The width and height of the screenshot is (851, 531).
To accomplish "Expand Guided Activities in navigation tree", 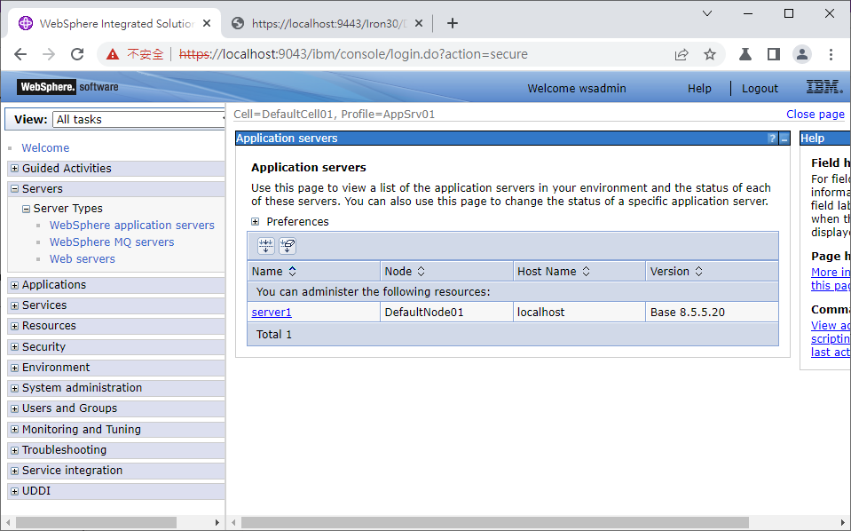I will (x=15, y=169).
